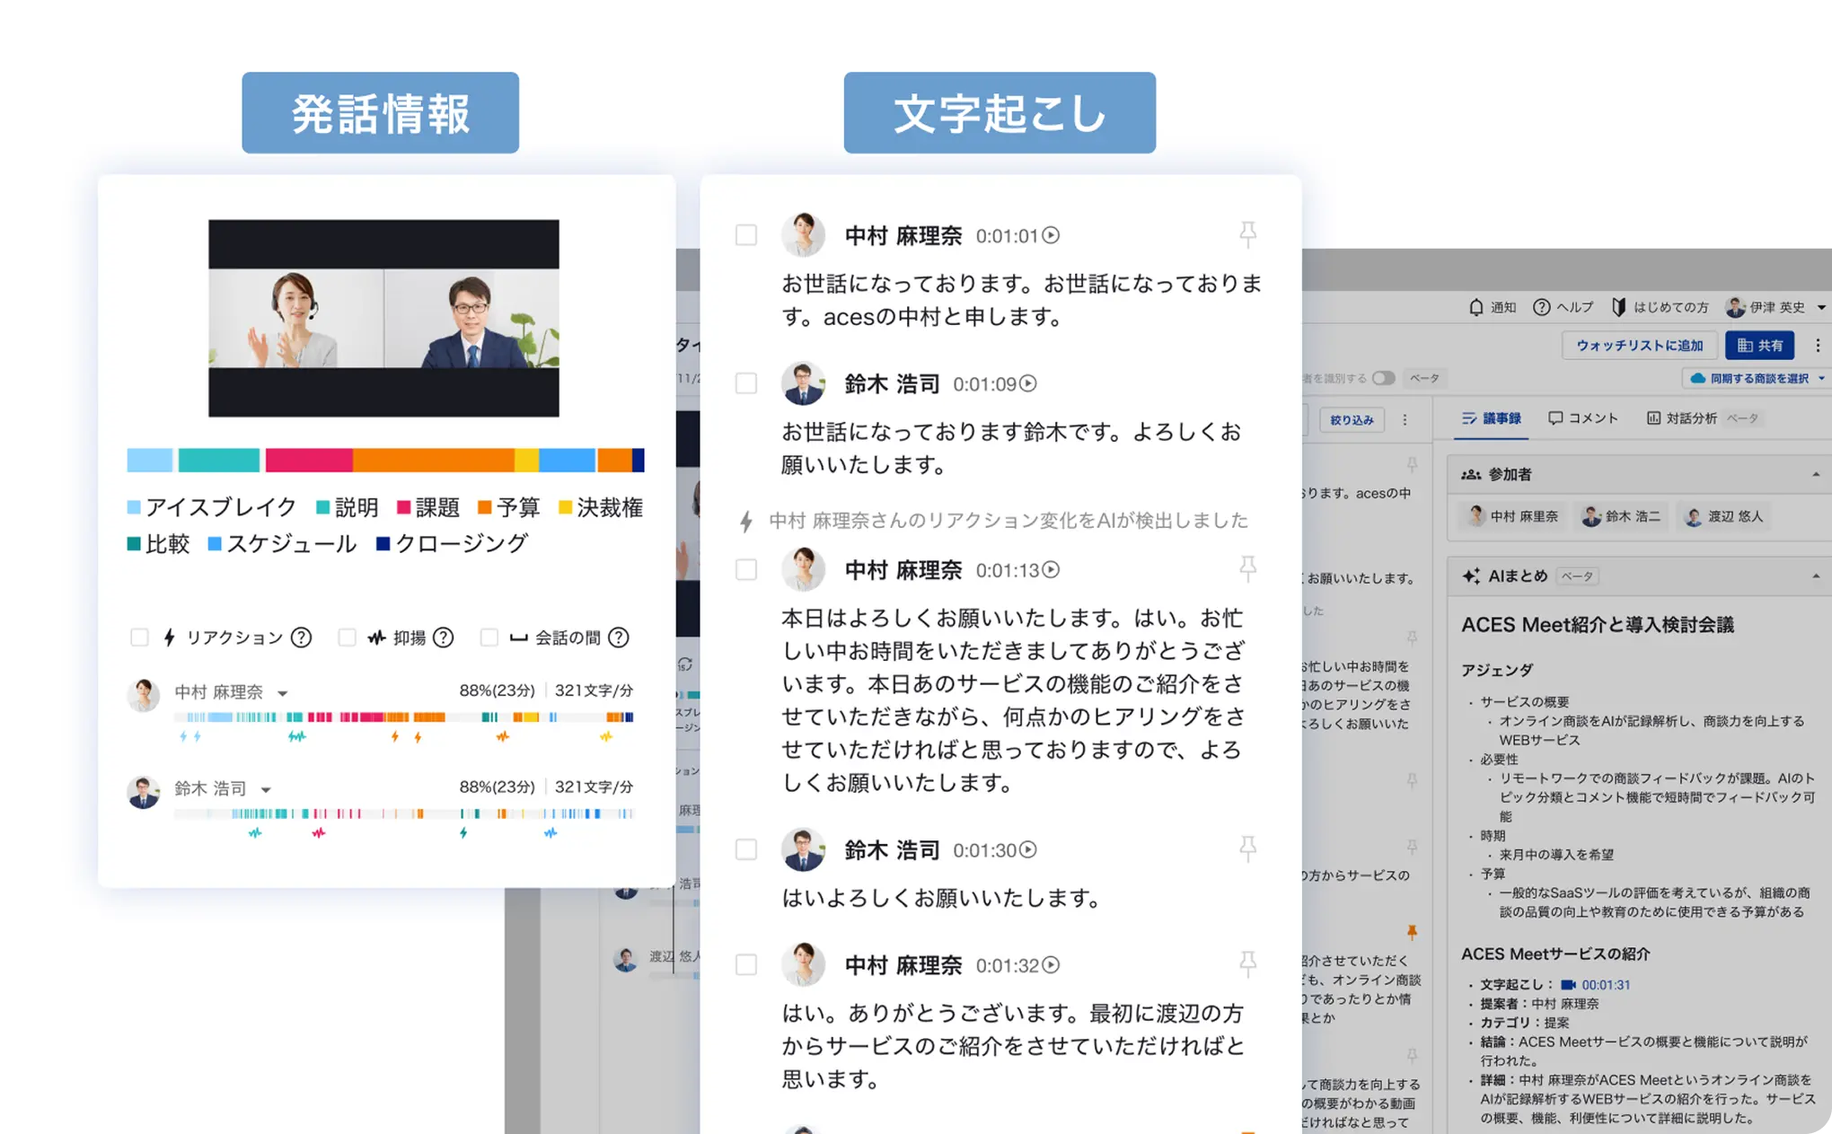This screenshot has width=1832, height=1134.
Task: Click 鈴木 浩司's speech timeline bar
Action: click(x=404, y=813)
